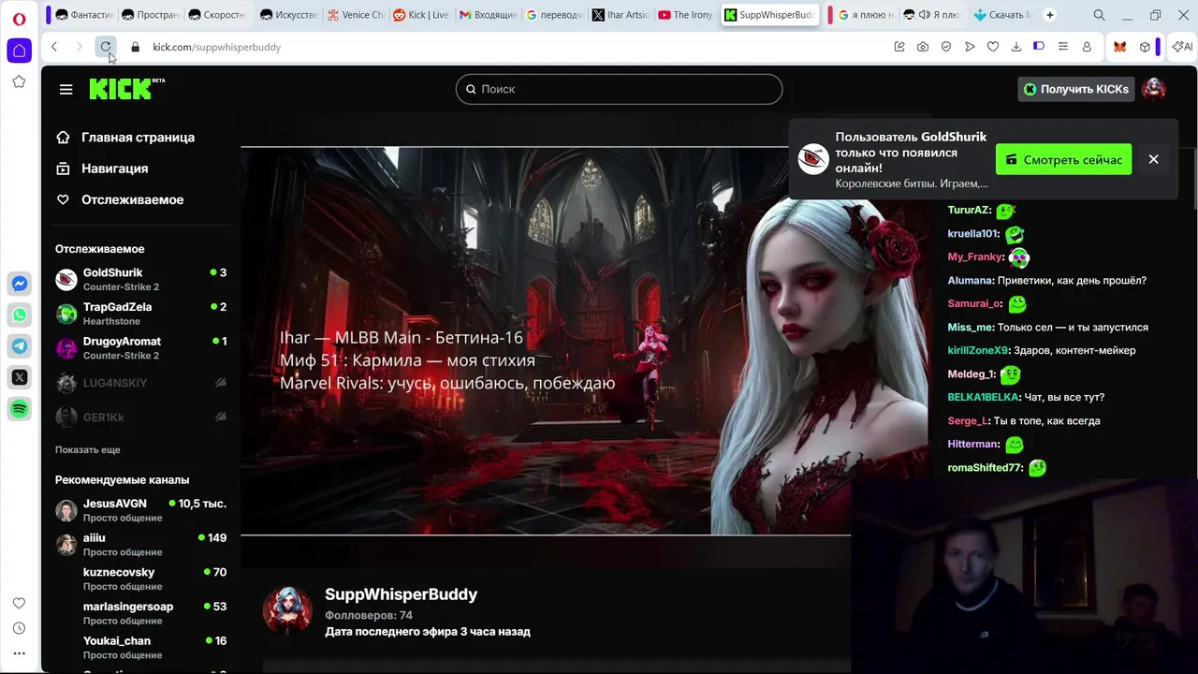This screenshot has width=1198, height=674.
Task: Open recommended channel marlasingersoap
Action: pyautogui.click(x=140, y=613)
